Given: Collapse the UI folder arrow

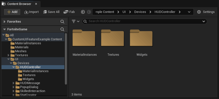Looking at the screenshot, I should coord(9,59).
